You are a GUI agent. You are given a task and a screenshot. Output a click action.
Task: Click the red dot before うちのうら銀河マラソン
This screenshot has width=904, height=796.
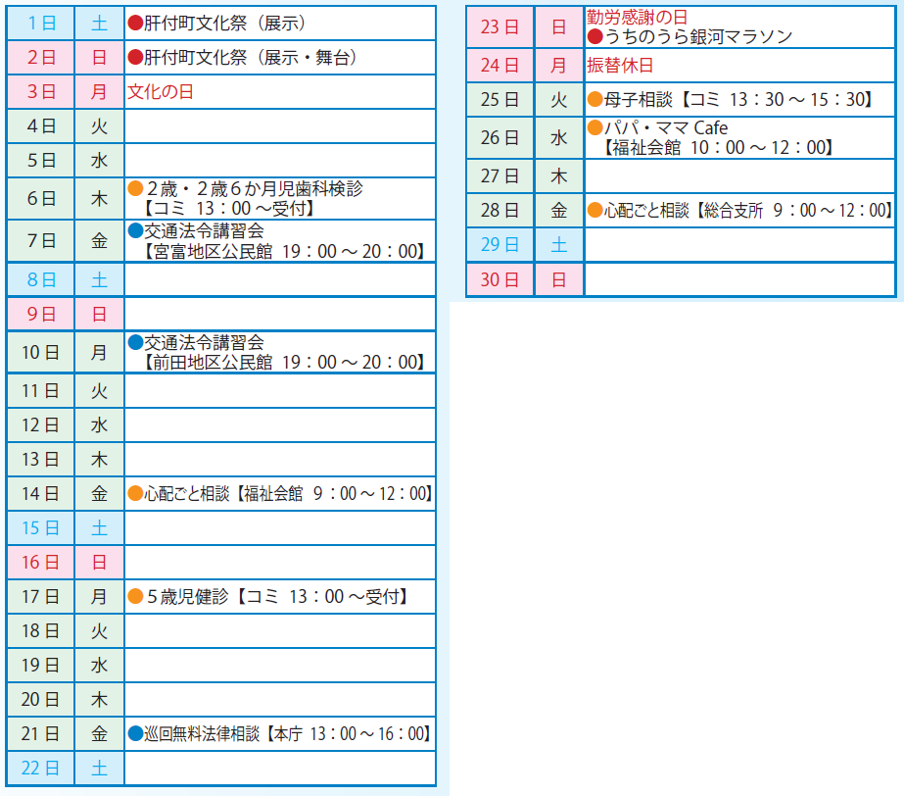pyautogui.click(x=595, y=37)
